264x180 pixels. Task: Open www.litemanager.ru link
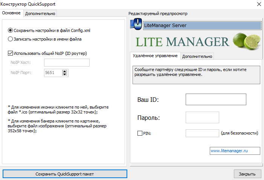click(x=229, y=151)
